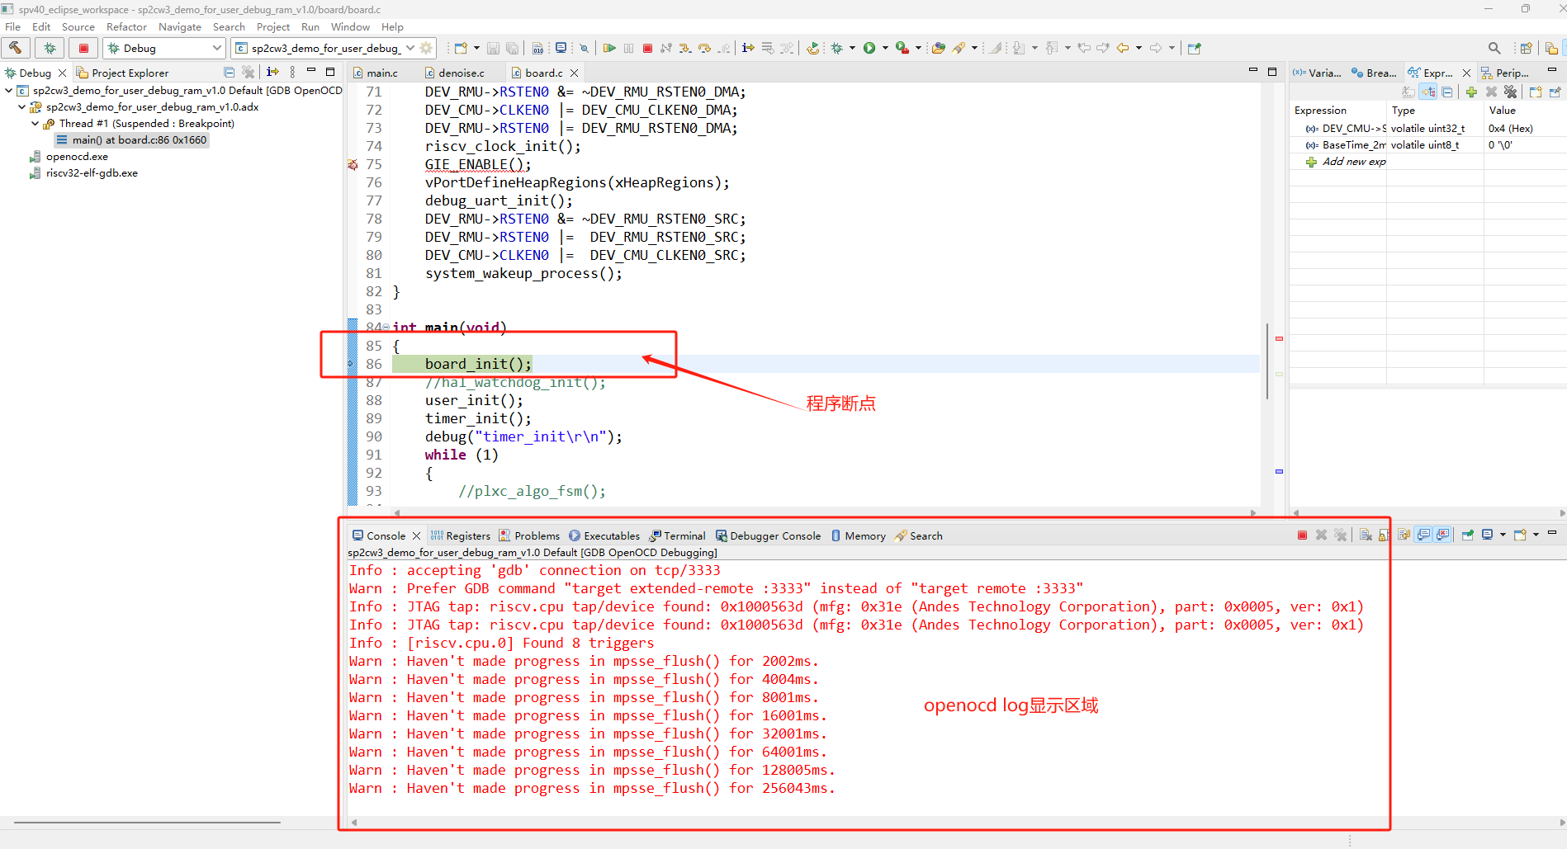Toggle breakpoint marker on line 75
The image size is (1567, 849).
click(353, 165)
